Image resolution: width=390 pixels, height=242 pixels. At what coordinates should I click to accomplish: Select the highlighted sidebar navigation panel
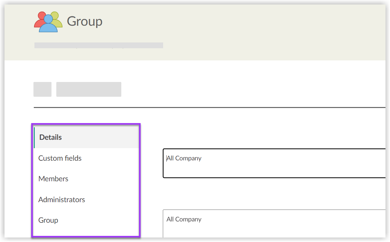coord(86,180)
